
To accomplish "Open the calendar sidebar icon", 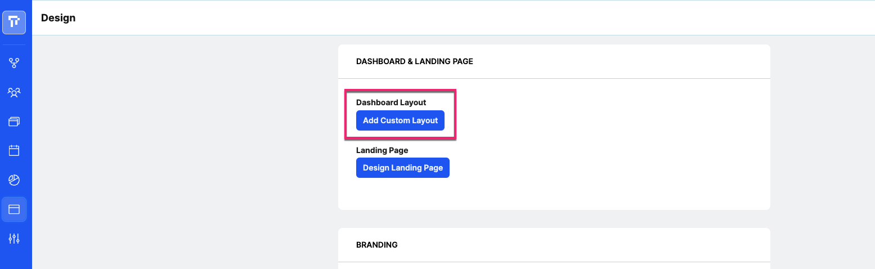I will click(14, 150).
